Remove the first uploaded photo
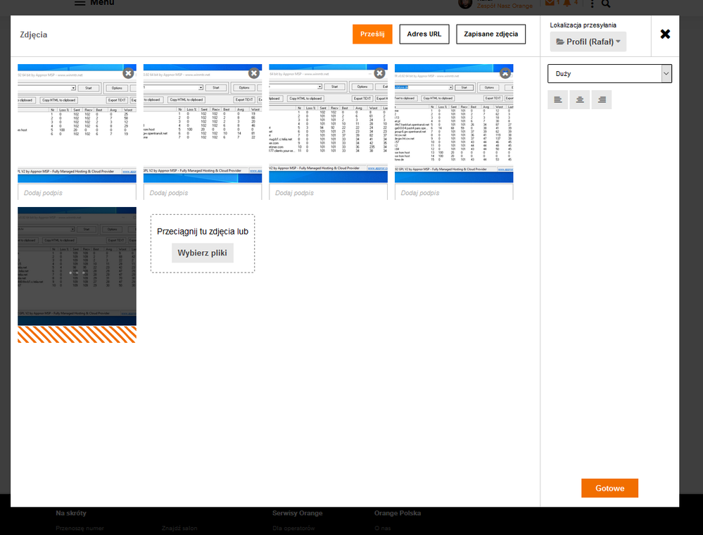Image resolution: width=703 pixels, height=535 pixels. (128, 73)
